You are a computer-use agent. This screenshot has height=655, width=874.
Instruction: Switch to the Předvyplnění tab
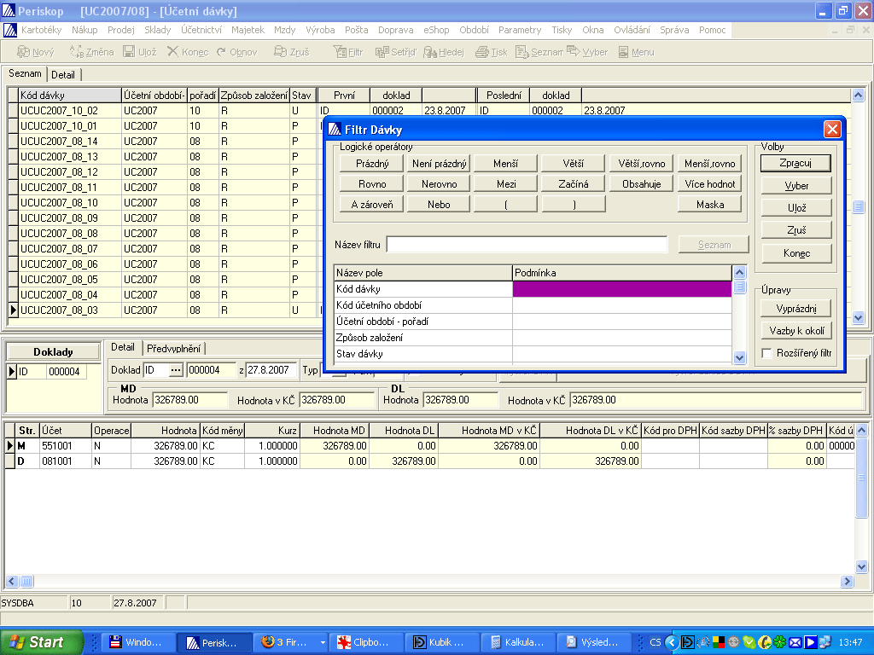[174, 348]
